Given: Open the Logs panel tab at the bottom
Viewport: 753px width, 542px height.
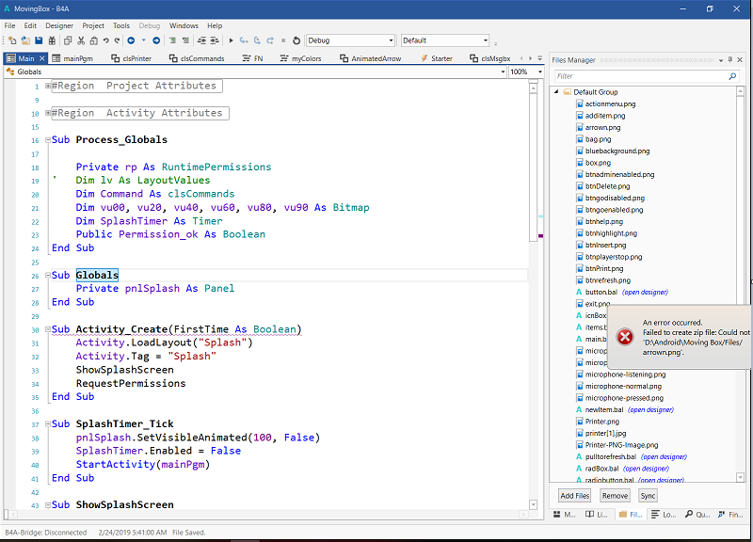Looking at the screenshot, I should [x=664, y=514].
